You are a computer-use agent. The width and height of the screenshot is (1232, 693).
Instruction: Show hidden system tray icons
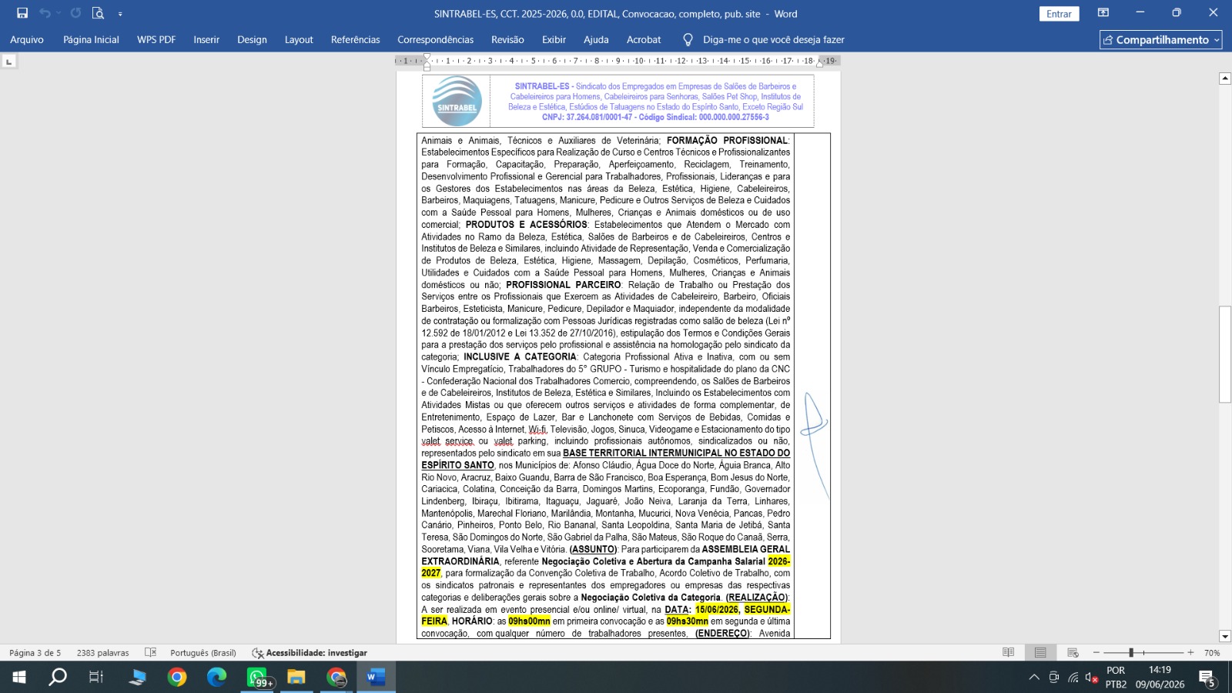(x=1034, y=678)
